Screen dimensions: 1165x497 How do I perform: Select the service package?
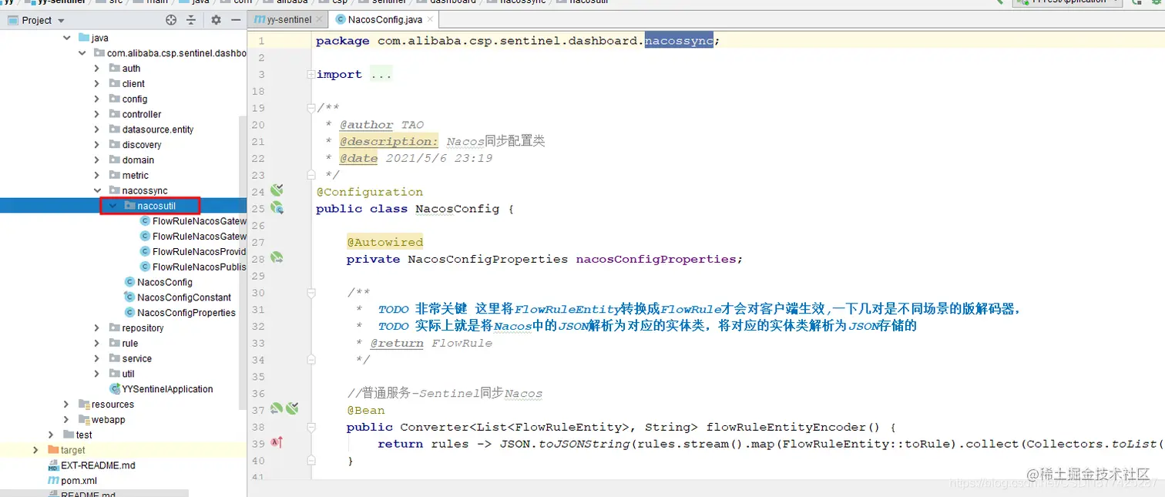click(x=136, y=358)
